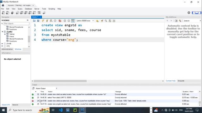Click the Filter objects search field

click(x=16, y=24)
